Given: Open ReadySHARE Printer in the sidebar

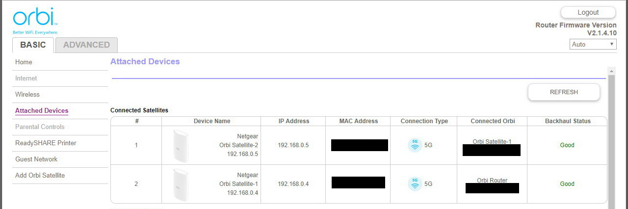Looking at the screenshot, I should click(x=46, y=143).
